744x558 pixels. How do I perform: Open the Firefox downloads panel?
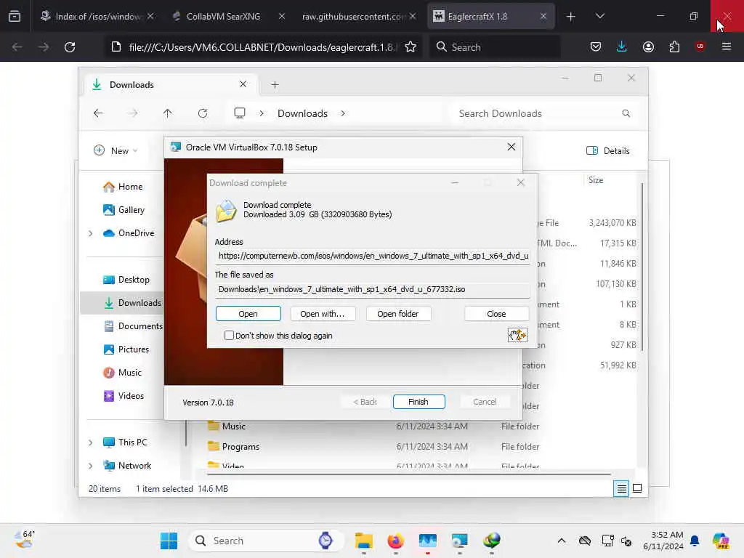coord(622,46)
